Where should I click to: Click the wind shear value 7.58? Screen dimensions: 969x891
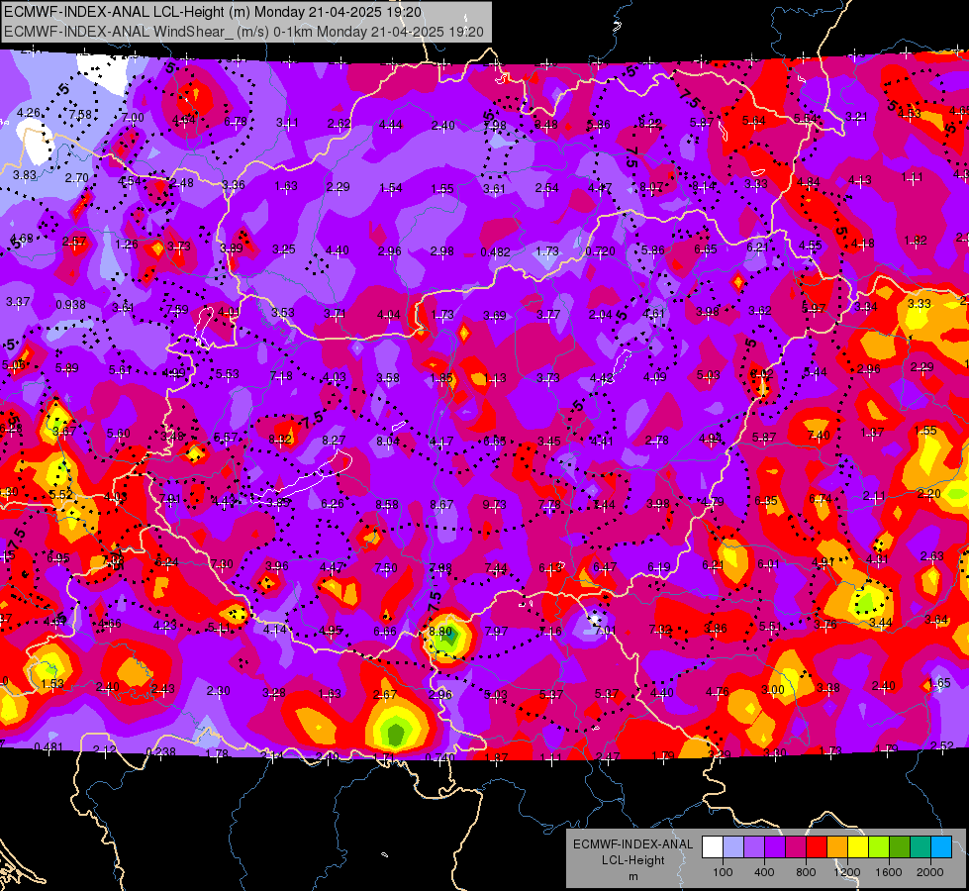tap(80, 115)
